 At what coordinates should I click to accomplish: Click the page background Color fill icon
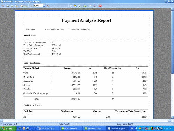tap(75, 6)
